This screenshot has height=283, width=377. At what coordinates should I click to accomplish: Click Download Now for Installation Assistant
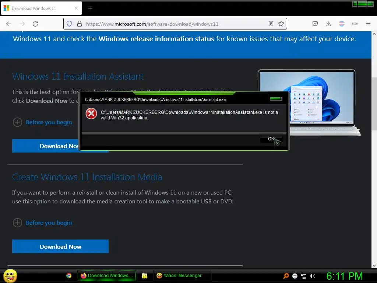pos(46,146)
